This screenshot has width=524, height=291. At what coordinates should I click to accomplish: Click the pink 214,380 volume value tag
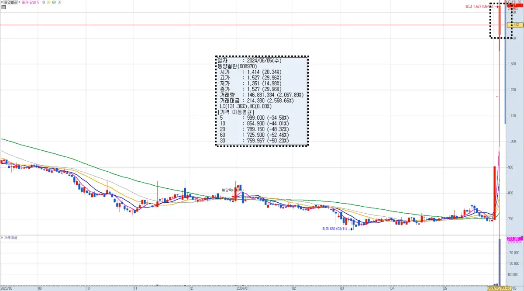[515, 239]
